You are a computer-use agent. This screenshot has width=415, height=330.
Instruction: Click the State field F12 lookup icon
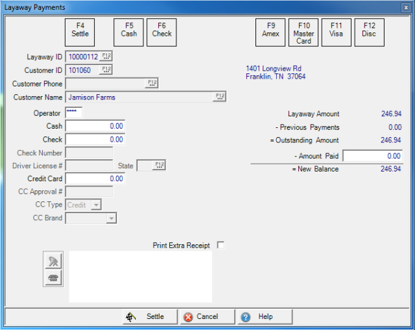160,166
